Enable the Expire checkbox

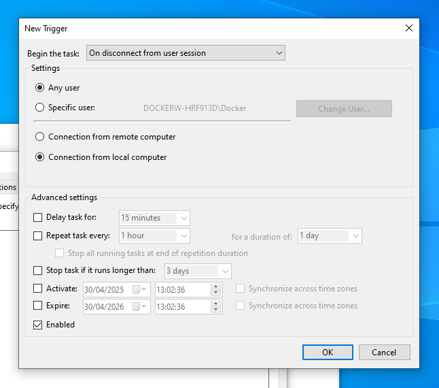click(x=38, y=306)
